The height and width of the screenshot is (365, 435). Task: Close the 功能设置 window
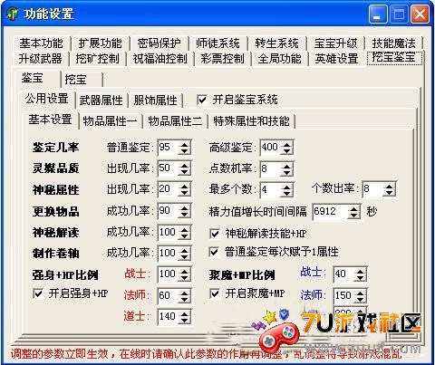[x=420, y=14]
